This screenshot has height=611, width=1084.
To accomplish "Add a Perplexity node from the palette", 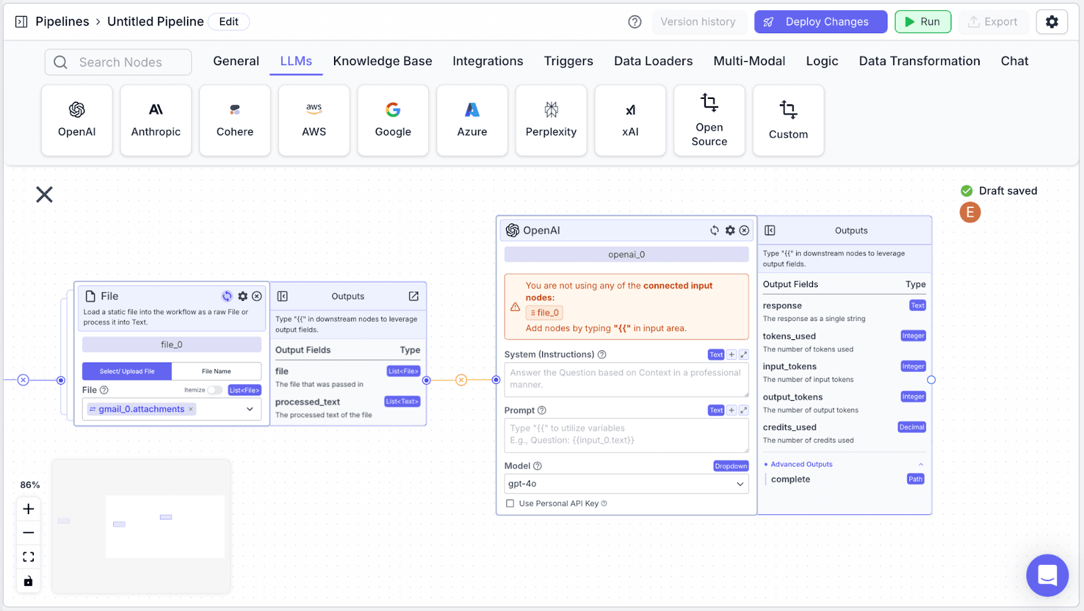I will coord(551,121).
